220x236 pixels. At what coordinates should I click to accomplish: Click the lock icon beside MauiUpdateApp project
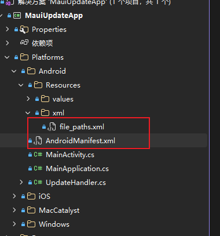tap(9, 16)
